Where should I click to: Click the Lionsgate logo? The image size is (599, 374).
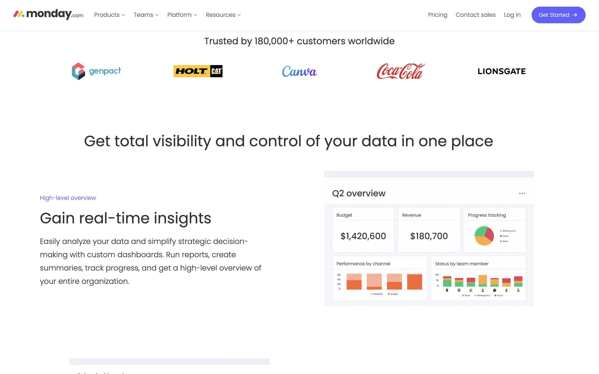502,71
